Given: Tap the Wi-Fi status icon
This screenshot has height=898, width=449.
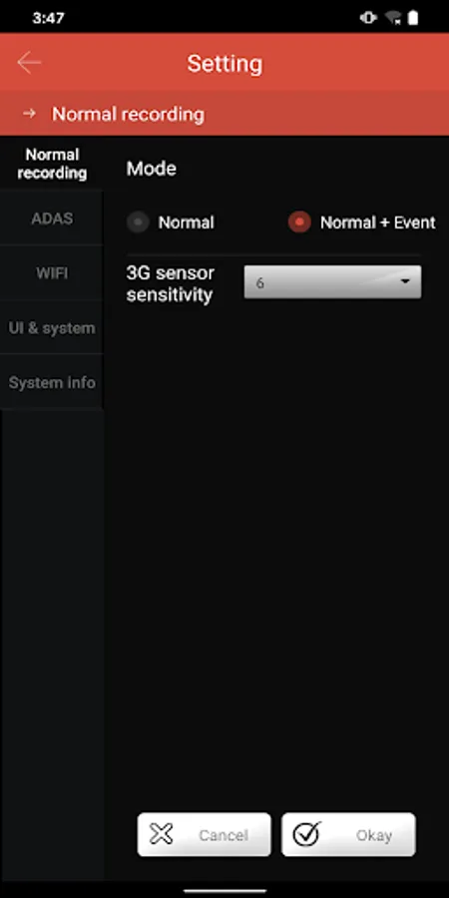Looking at the screenshot, I should (393, 18).
